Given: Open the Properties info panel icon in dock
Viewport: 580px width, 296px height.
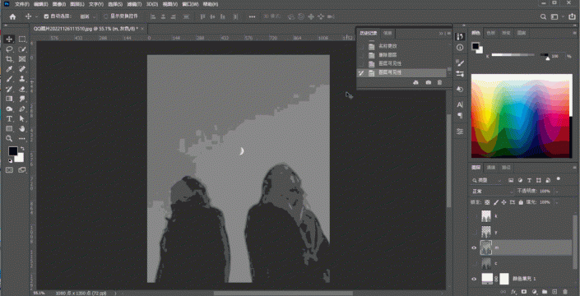Looking at the screenshot, I should [460, 48].
